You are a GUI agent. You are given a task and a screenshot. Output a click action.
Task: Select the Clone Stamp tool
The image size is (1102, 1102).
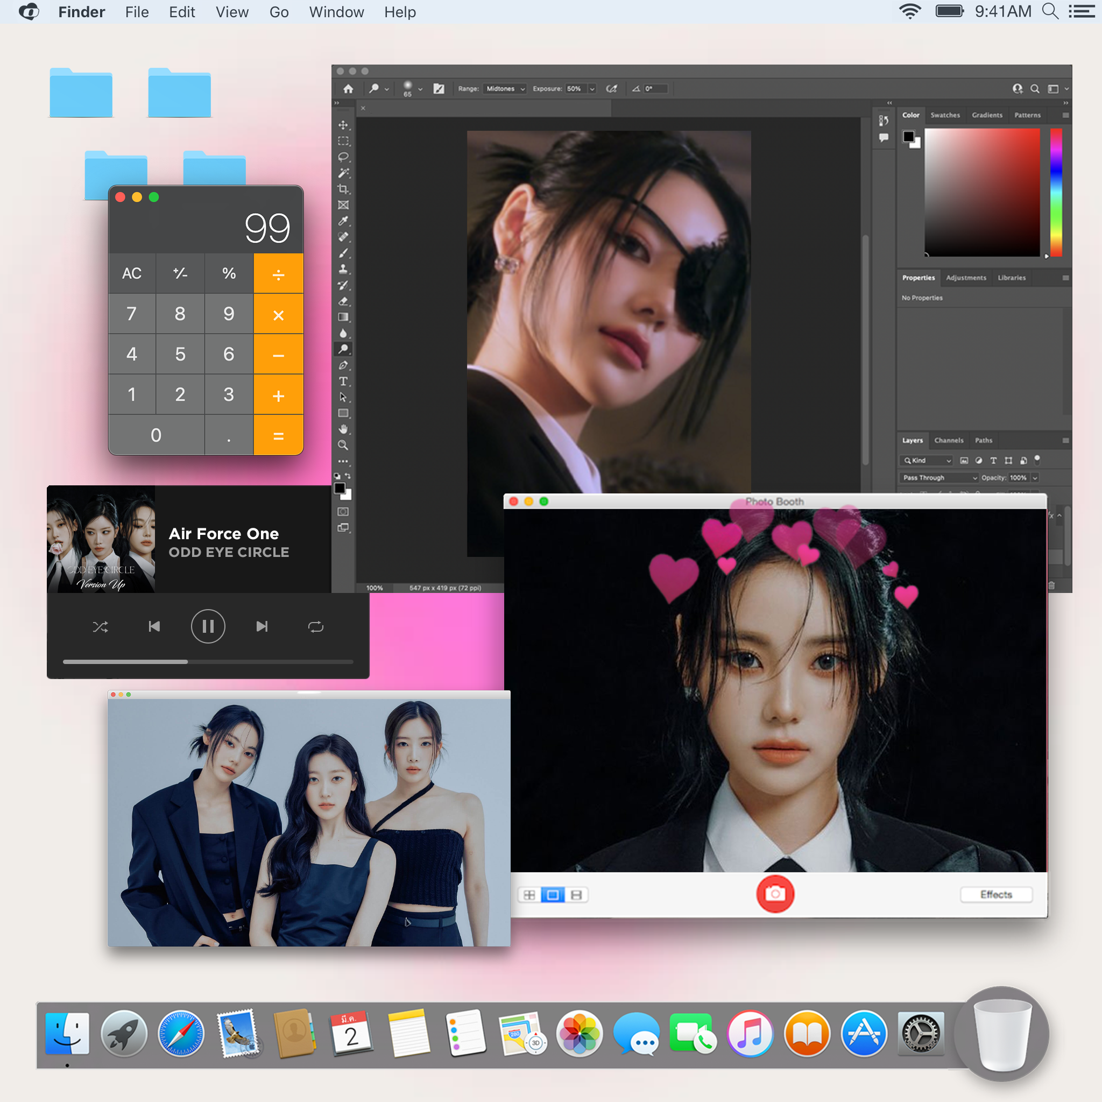[343, 269]
